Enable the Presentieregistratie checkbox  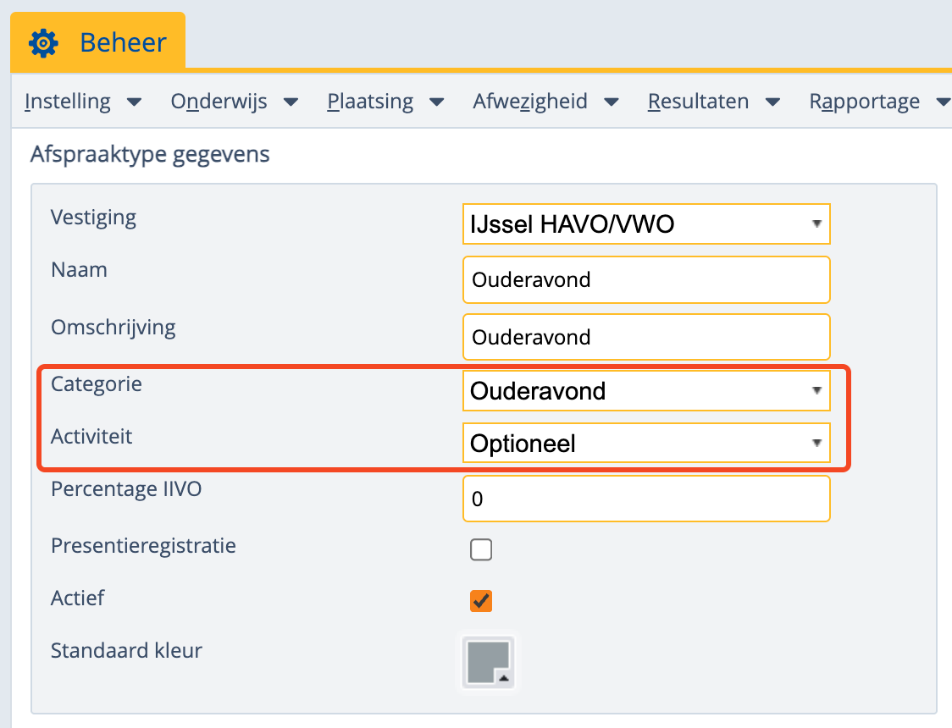pyautogui.click(x=481, y=550)
